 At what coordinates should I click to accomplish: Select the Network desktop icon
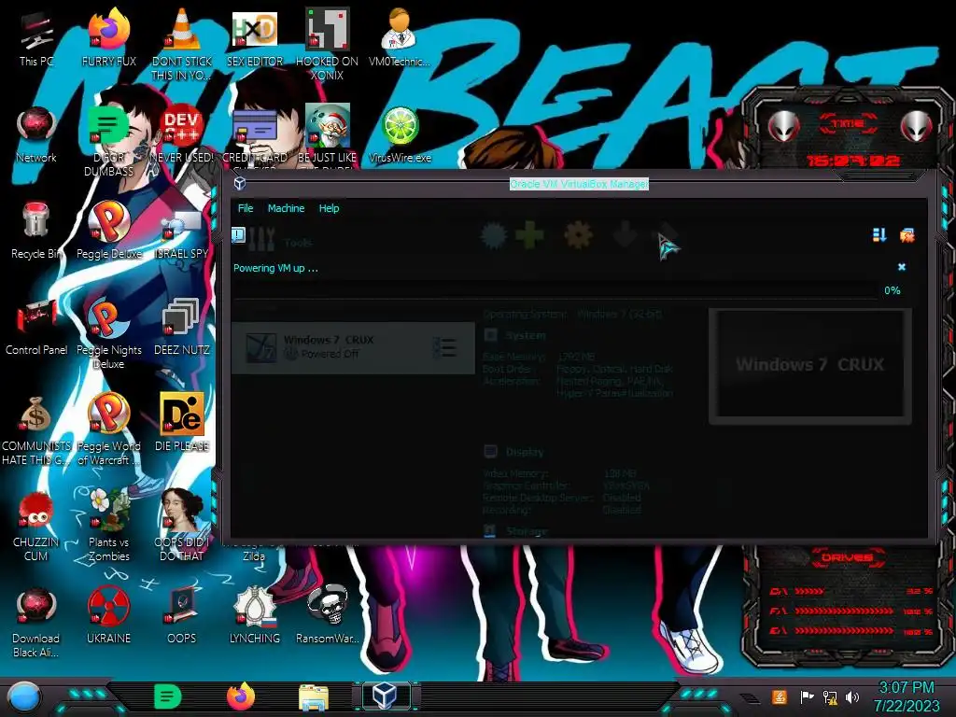[36, 135]
